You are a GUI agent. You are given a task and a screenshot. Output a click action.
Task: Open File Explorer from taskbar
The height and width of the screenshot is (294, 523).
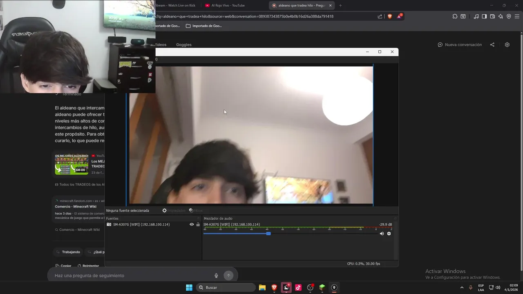point(262,287)
